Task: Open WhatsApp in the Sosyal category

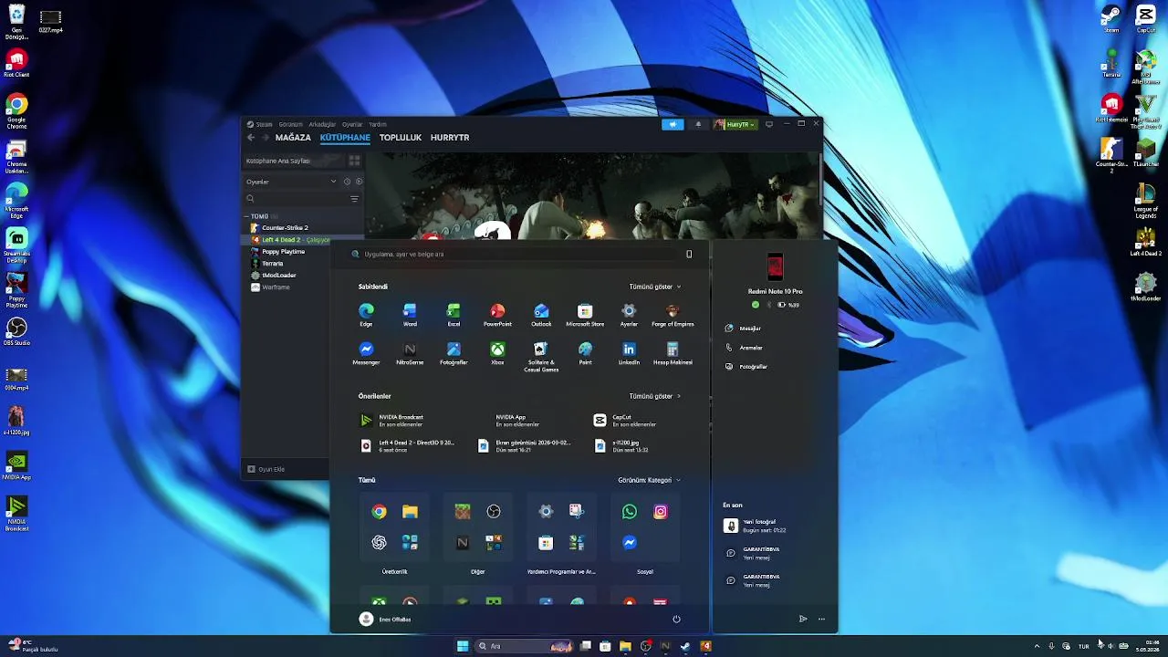Action: click(630, 512)
